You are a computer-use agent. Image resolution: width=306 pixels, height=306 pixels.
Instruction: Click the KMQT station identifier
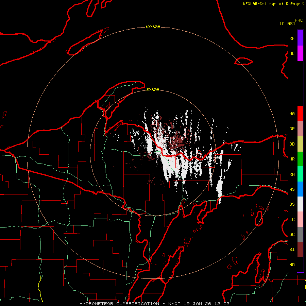click(174, 304)
